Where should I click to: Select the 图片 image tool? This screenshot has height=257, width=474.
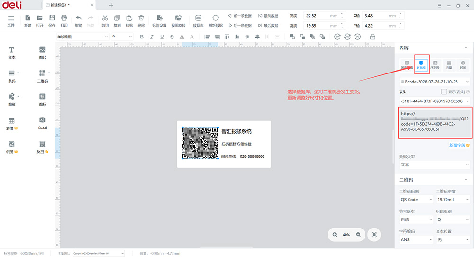[42, 53]
